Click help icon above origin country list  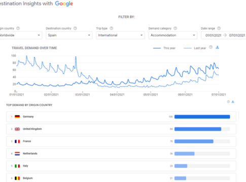coord(228,102)
